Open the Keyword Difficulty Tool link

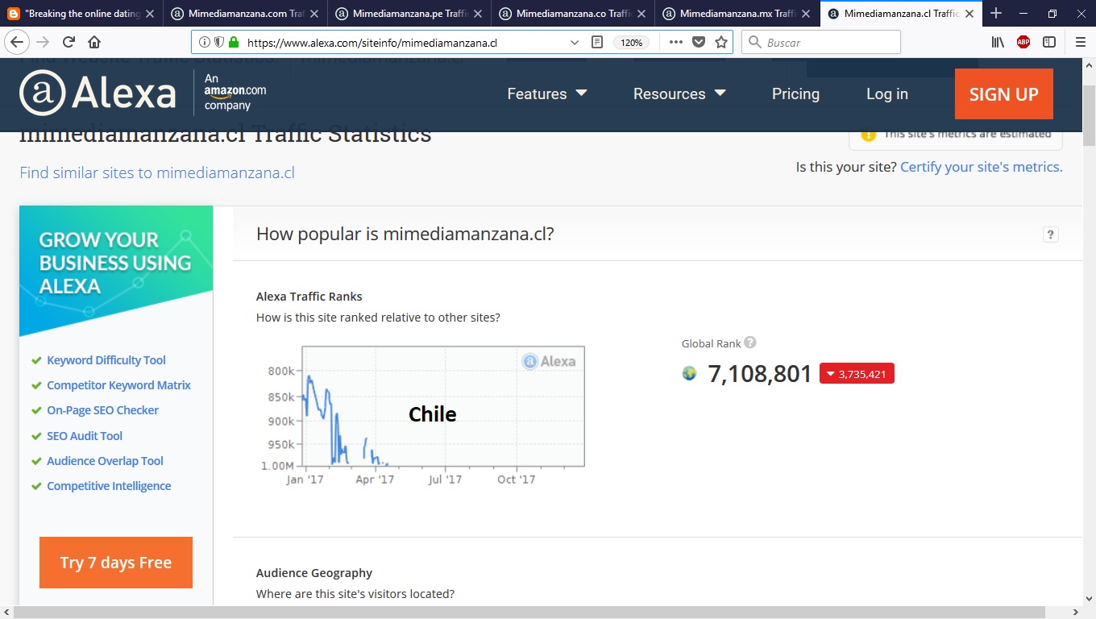106,360
